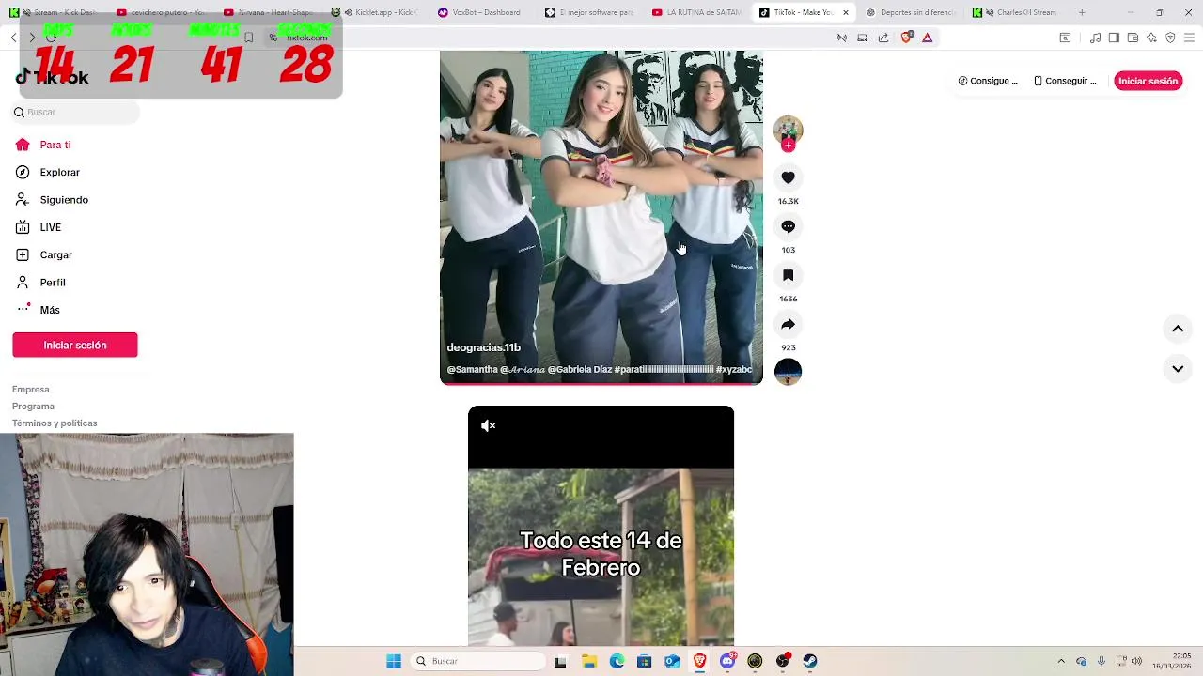Play the Todo este 14 de Febrero video
This screenshot has width=1203, height=676.
point(601,526)
